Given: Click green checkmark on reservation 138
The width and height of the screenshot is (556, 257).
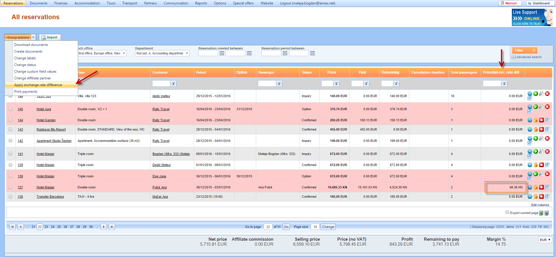Looking at the screenshot, I should 536,174.
